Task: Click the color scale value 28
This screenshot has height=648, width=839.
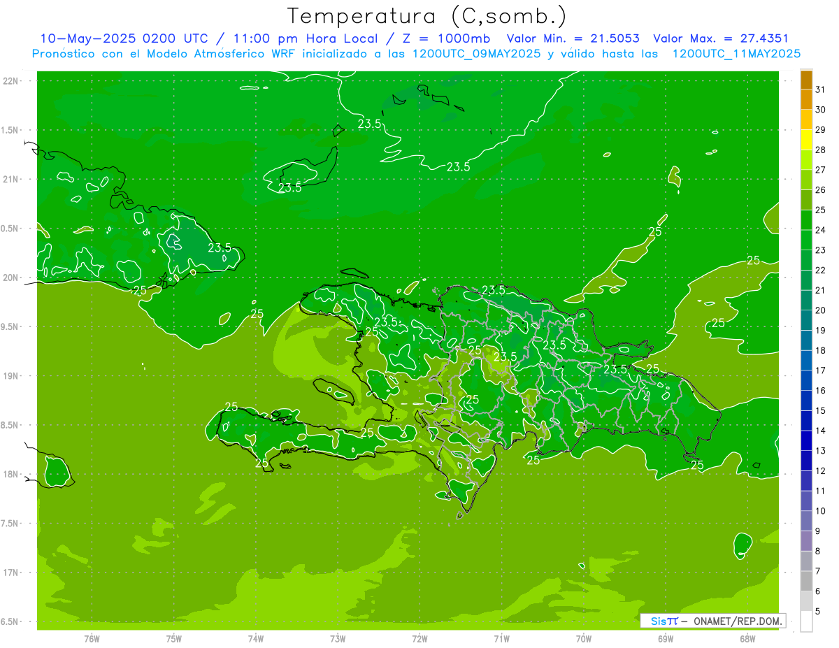Action: click(820, 150)
